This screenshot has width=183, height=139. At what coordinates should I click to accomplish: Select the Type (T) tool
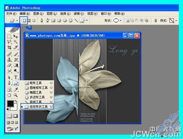click(x=16, y=77)
